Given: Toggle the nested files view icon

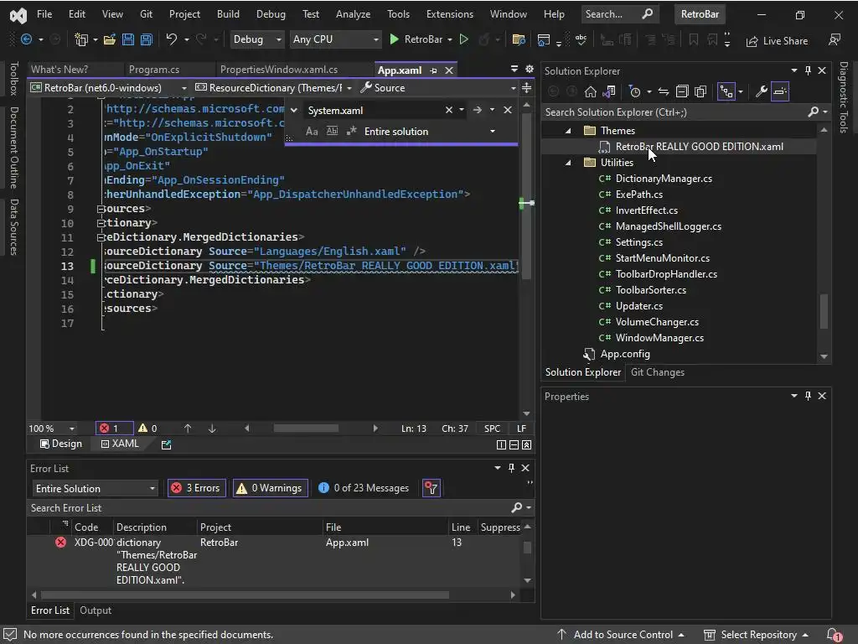Looking at the screenshot, I should [726, 91].
